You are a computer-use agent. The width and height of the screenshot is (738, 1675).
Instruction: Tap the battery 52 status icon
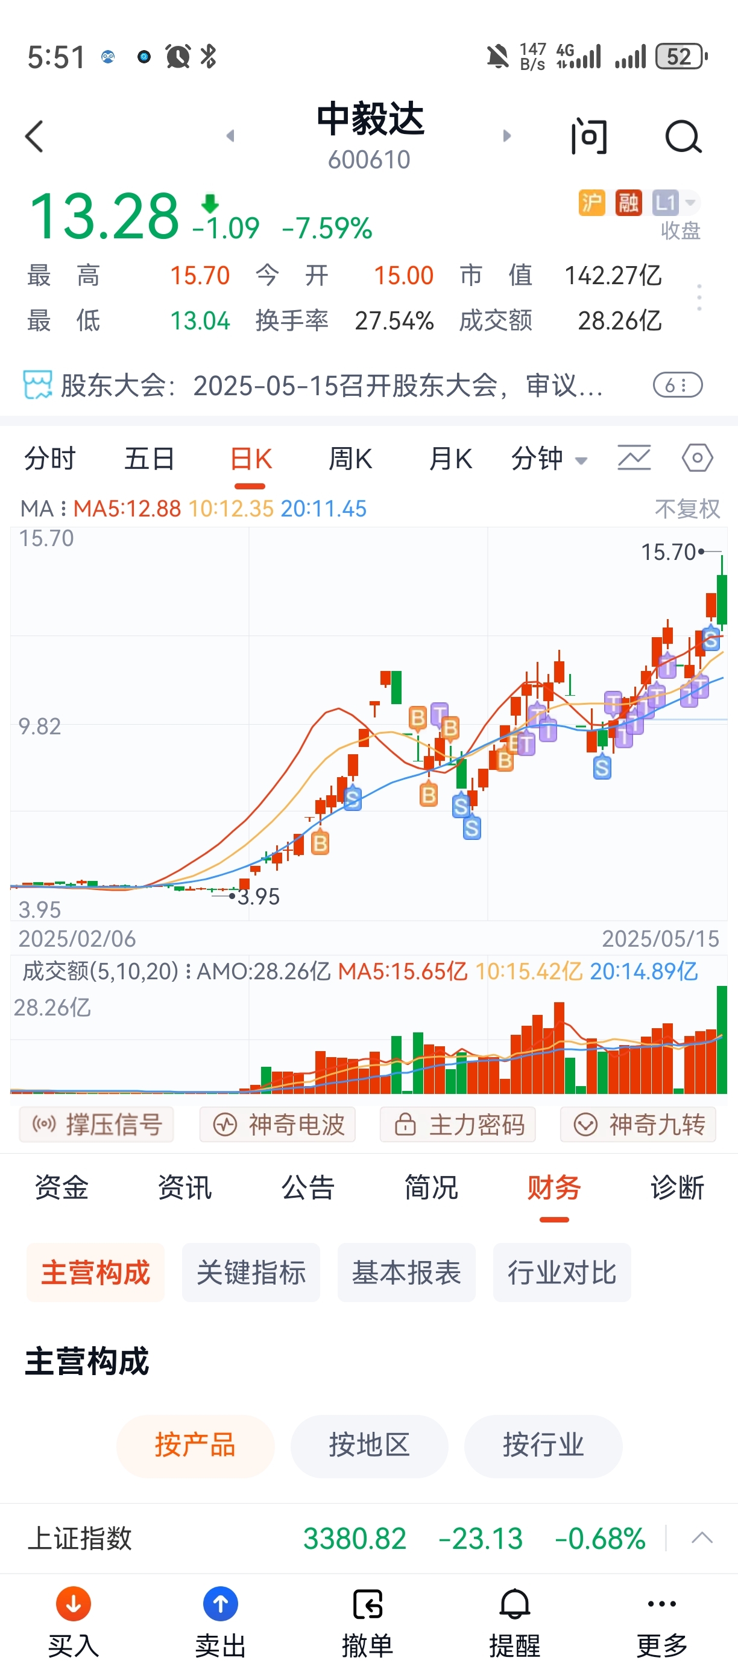(x=681, y=57)
